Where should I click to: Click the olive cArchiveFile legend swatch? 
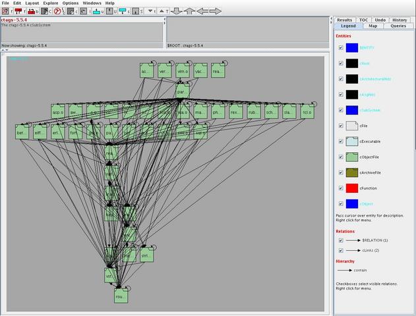click(x=352, y=172)
